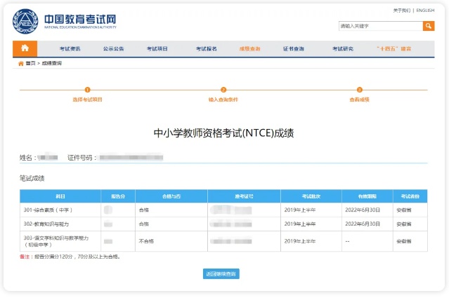Click 合格 result in the 301 row
This screenshot has width=449, height=298.
(x=144, y=210)
